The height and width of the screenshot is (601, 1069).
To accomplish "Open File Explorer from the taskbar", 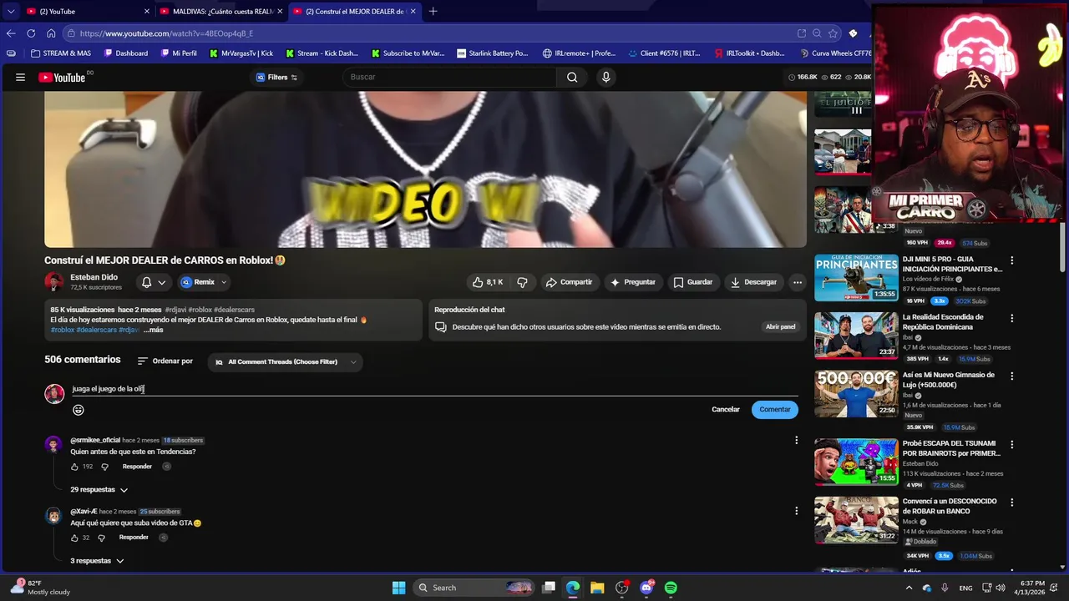I will [x=597, y=588].
